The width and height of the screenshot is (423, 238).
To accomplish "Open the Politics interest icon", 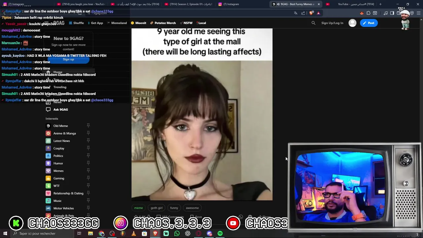I will tap(48, 156).
